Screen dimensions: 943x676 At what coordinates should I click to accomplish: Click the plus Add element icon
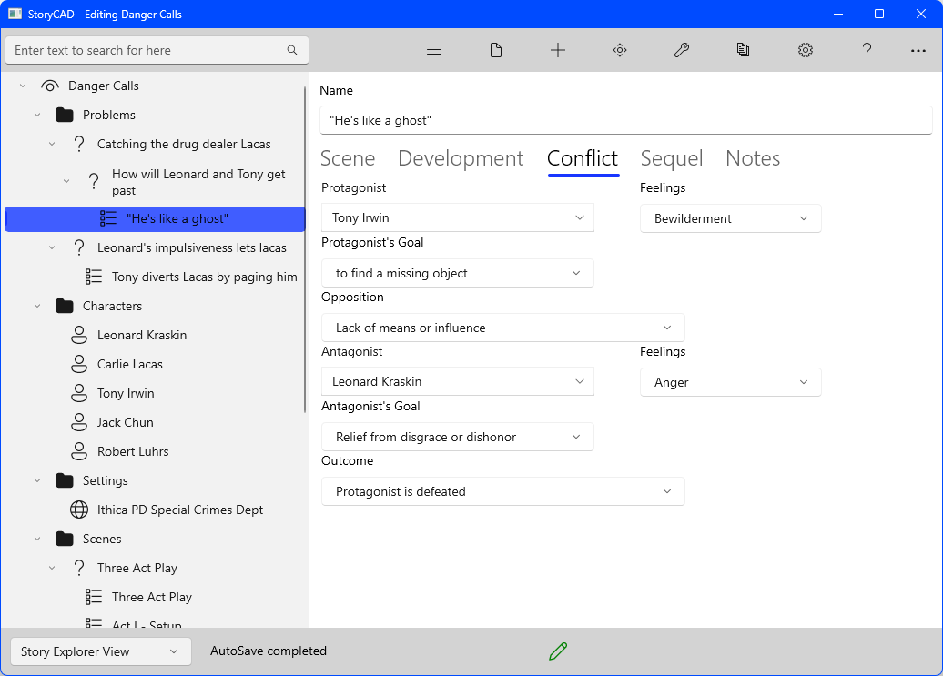(558, 50)
